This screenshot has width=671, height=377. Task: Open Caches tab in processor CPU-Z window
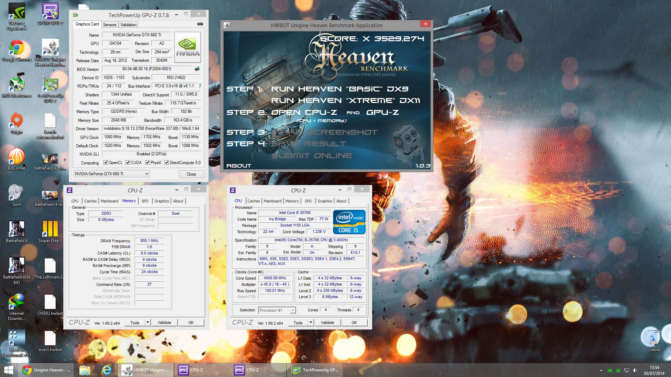coord(254,201)
